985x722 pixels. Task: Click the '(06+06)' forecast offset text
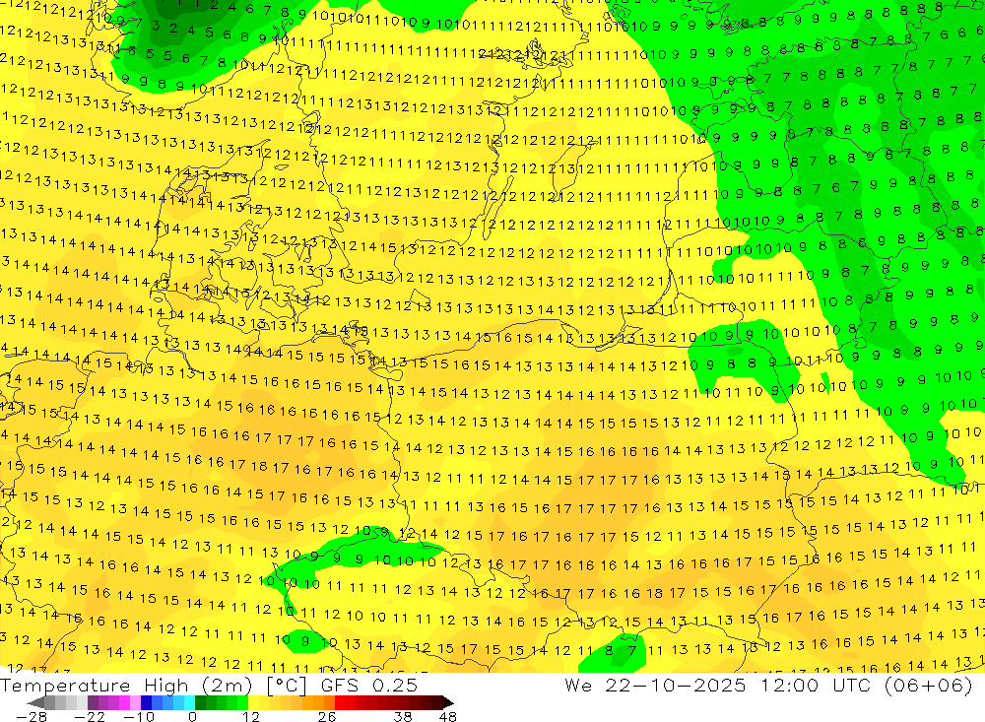(929, 686)
